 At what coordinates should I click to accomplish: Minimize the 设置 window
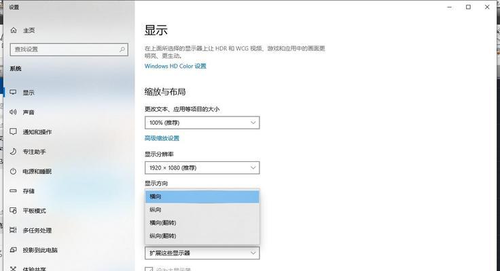tap(450, 7)
